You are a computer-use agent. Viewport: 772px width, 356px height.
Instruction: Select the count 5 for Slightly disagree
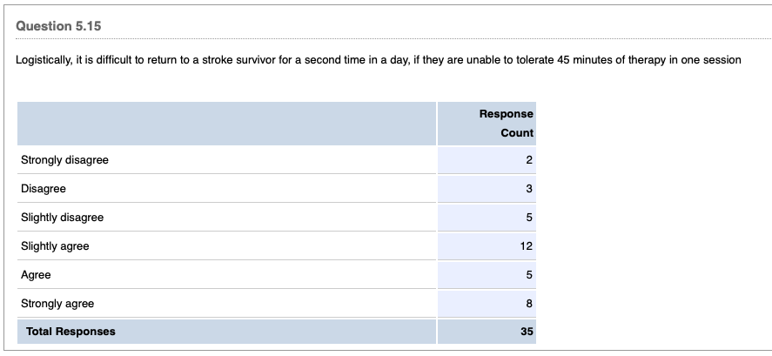529,218
